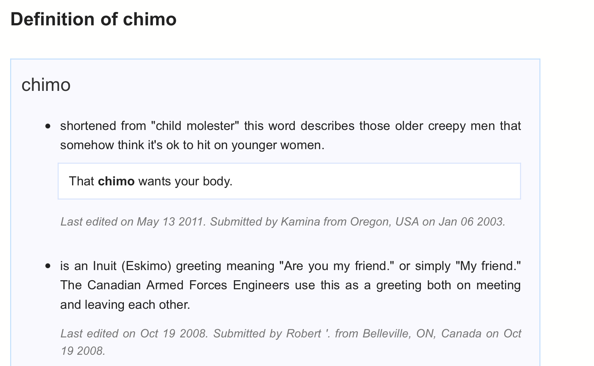Click the "Definition of chimo" page heading
The width and height of the screenshot is (594, 366).
click(x=93, y=19)
